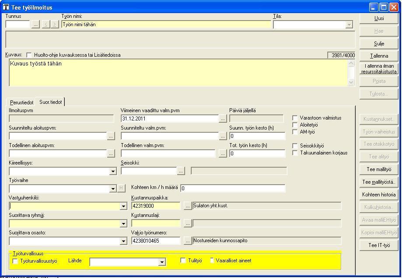402x278 pixels.
Task: Click the Tunnus input field
Action: click(x=17, y=24)
